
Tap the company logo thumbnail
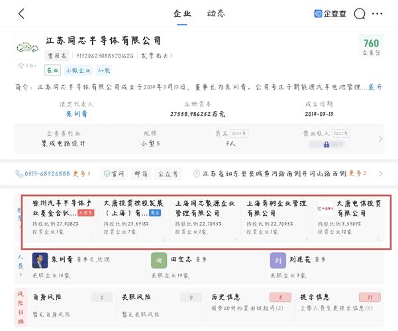[27, 48]
